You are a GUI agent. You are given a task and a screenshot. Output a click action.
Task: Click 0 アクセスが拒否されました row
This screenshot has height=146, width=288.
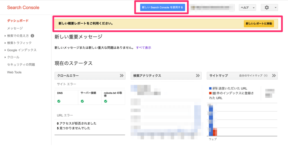tap(76, 123)
